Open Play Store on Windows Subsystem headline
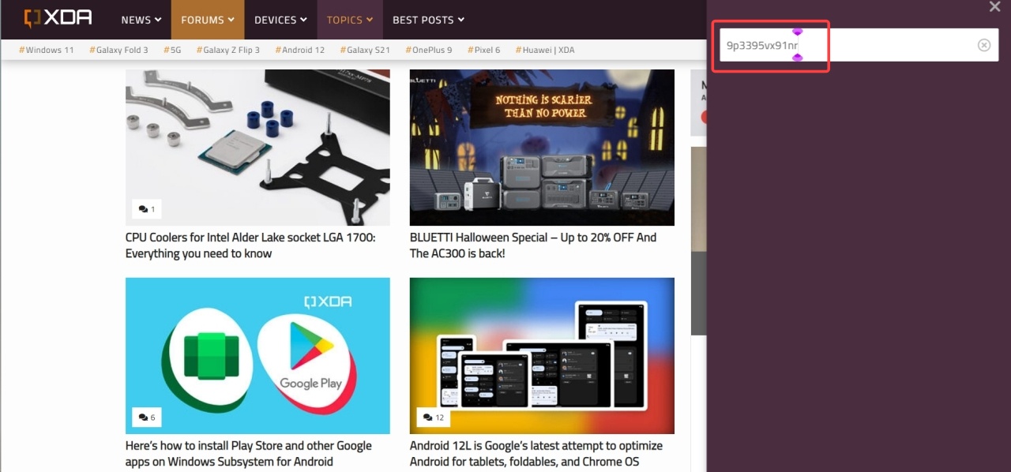1011x472 pixels. point(249,454)
